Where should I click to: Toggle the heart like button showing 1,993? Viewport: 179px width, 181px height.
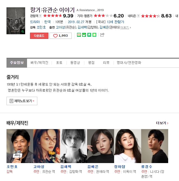coord(61,36)
